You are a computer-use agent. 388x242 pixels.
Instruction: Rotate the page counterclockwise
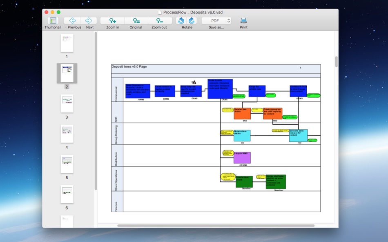click(x=181, y=20)
